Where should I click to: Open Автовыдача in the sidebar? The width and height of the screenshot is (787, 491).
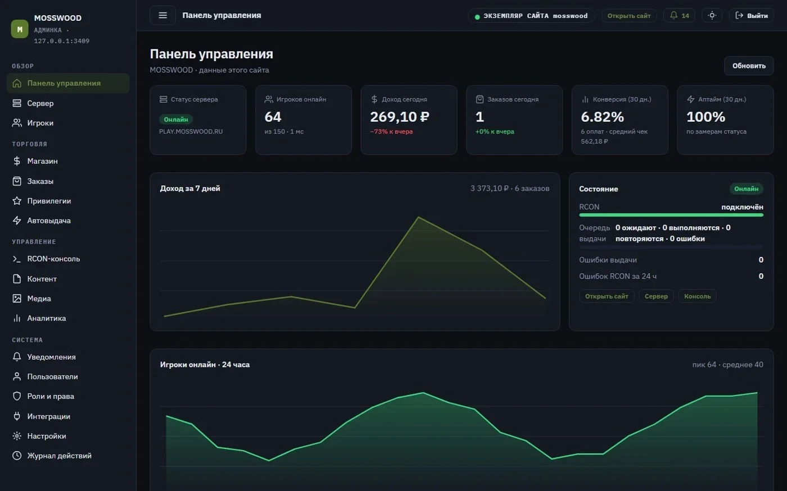(68, 221)
